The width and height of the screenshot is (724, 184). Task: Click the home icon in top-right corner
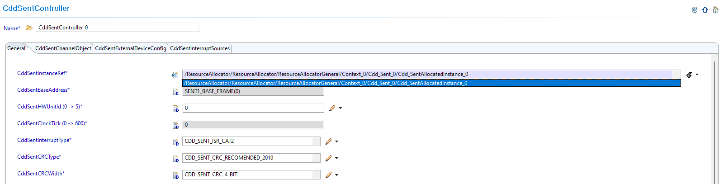715,9
